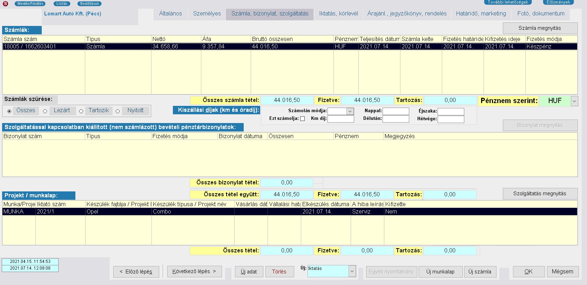Open További lehetőségek options
This screenshot has height=285, width=587.
507,2
